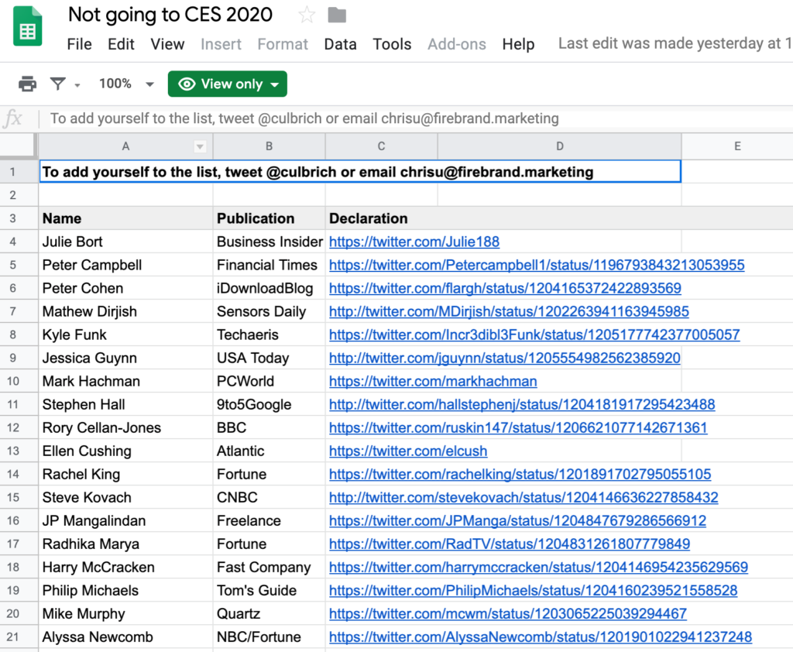Open Julie188 twitter link
Viewport: 793px width, 652px height.
tap(414, 242)
